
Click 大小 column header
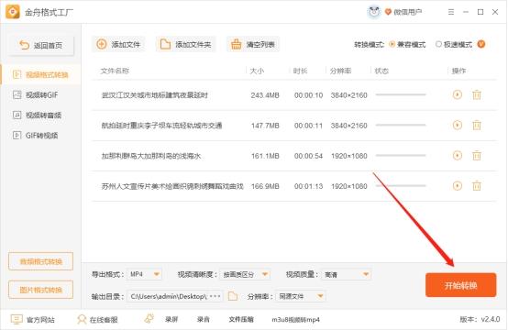tap(257, 71)
